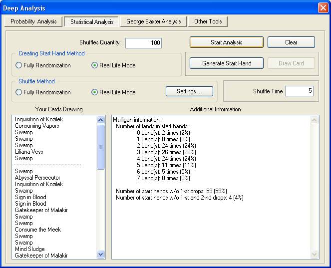Switch to the Probability Analysis tab
Screen dimensions: 331x268
33,21
